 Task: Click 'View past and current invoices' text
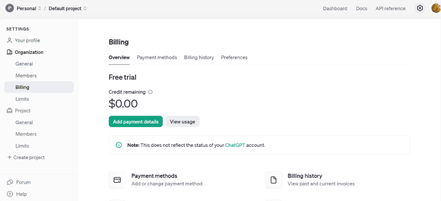[321, 184]
